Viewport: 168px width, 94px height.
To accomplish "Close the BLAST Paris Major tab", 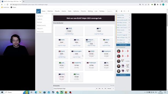I will (x=20, y=2).
